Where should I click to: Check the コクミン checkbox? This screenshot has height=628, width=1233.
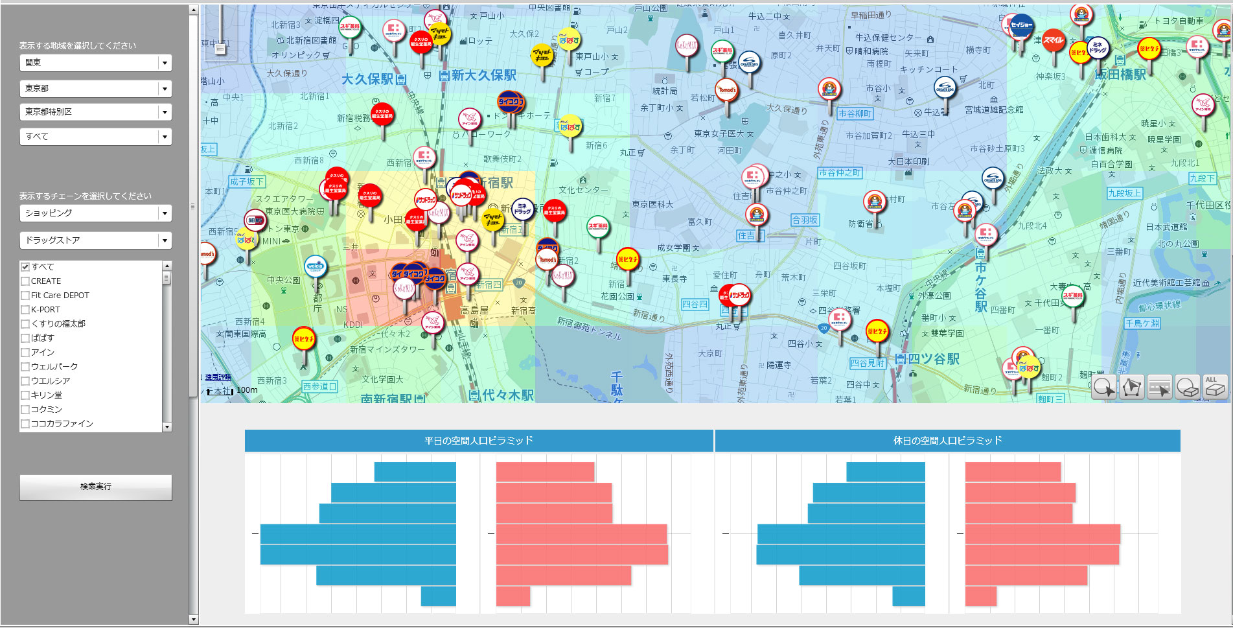(25, 409)
